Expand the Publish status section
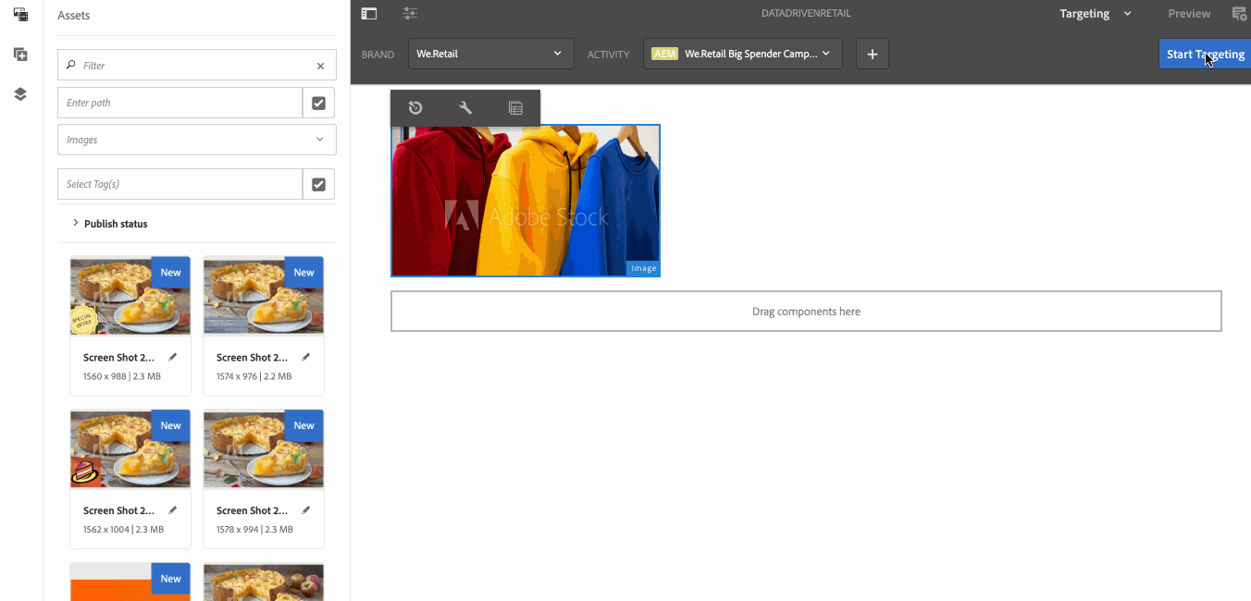Image resolution: width=1251 pixels, height=601 pixels. click(110, 224)
